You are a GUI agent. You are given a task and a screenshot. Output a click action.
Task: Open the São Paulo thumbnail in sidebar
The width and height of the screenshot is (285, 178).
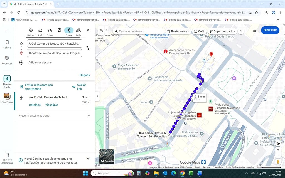pyautogui.click(x=7, y=98)
